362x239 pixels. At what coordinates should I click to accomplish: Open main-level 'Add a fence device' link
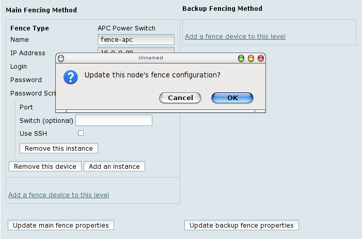click(58, 195)
